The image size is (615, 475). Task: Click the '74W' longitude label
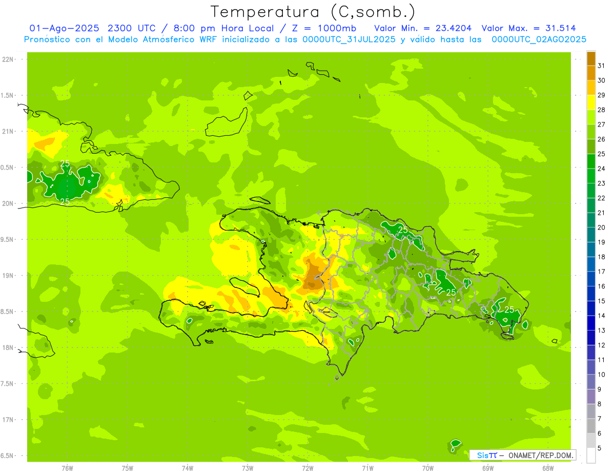(188, 468)
